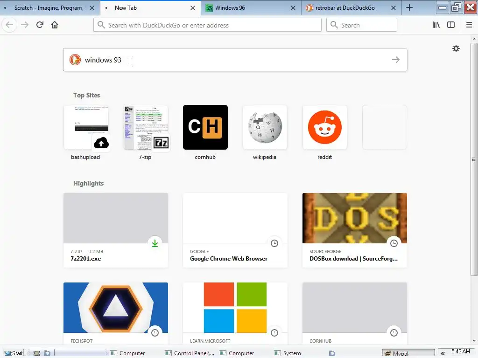Click the empty top site placeholder

pyautogui.click(x=385, y=127)
